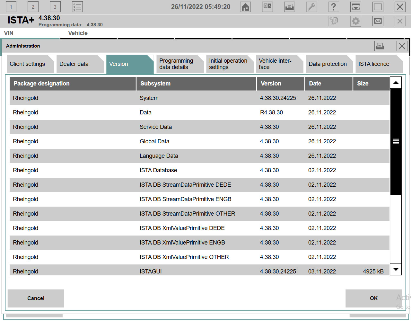The width and height of the screenshot is (411, 321).
Task: Click the scrollbar thumb grip
Action: (x=396, y=141)
